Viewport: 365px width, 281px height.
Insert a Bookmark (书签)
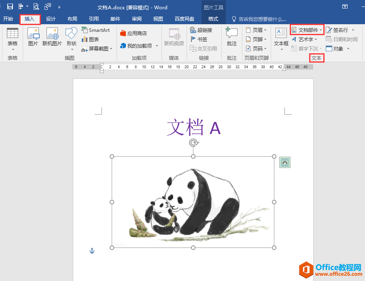199,39
